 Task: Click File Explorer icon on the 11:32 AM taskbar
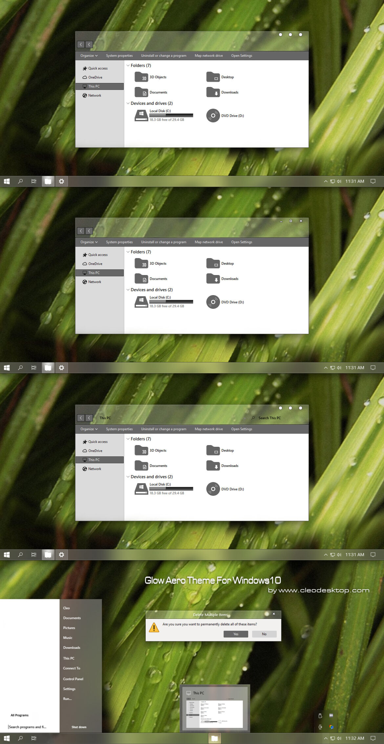215,738
